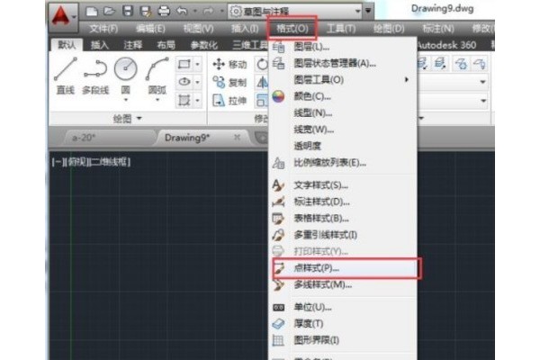The image size is (540, 360).
Task: Select the 圆 circle tool
Action: tap(125, 76)
